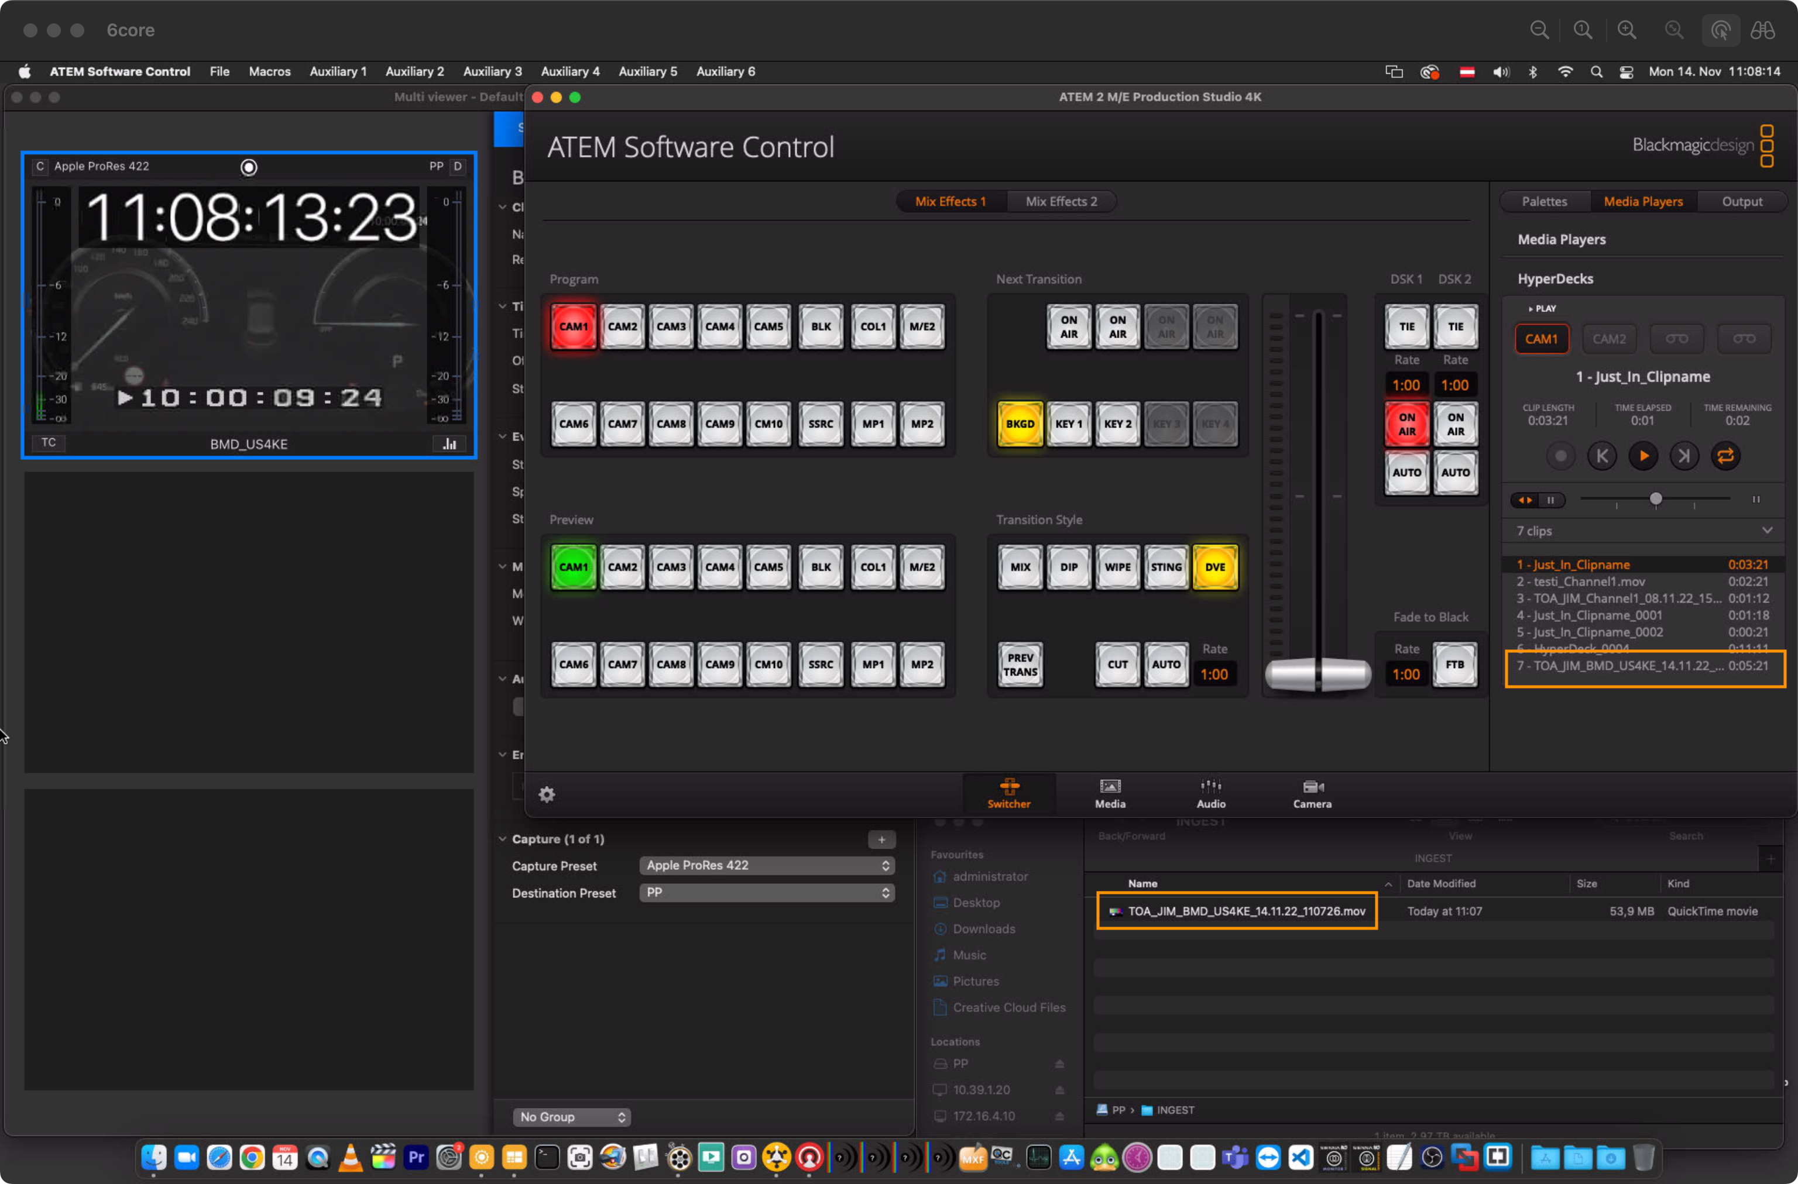Click Spotlight search in menu bar
This screenshot has height=1184, width=1798.
coord(1596,72)
